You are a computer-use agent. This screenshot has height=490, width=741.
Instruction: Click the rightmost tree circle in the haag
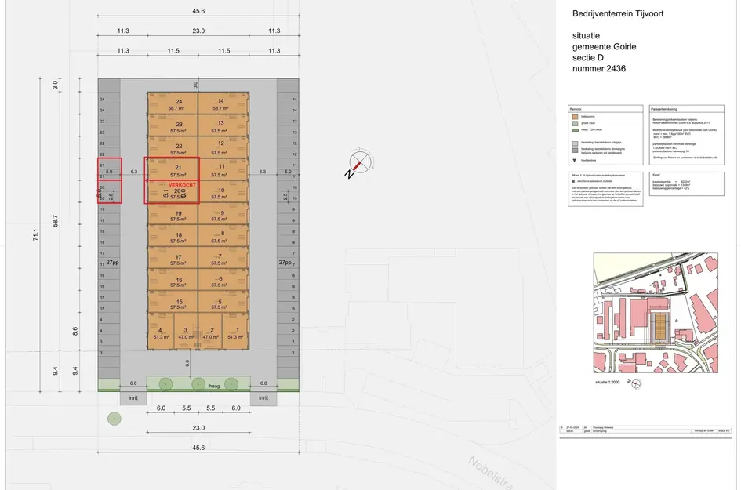click(x=231, y=383)
